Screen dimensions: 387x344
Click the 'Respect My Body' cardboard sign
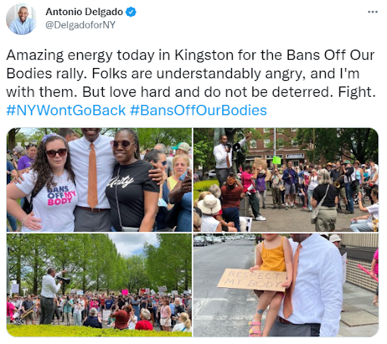click(252, 280)
